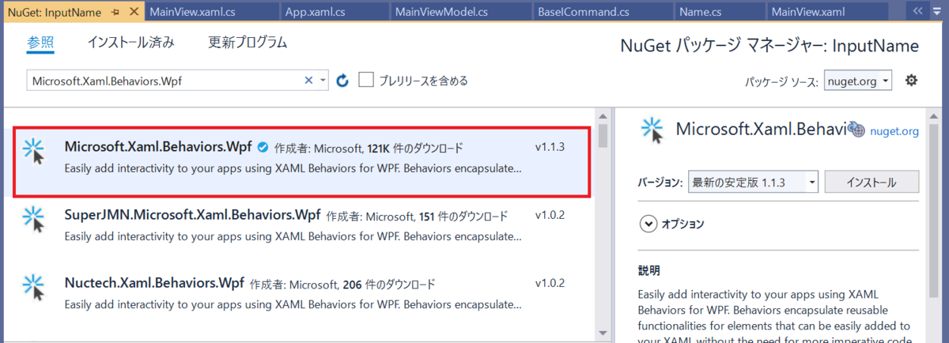The height and width of the screenshot is (343, 949).
Task: Open the MainViewModel.cs tab
Action: coord(440,12)
